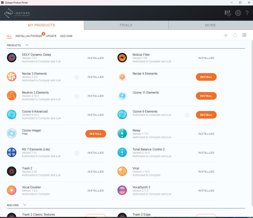Click the refresh products icon
Screen dimensions: 253x218
click(235, 35)
